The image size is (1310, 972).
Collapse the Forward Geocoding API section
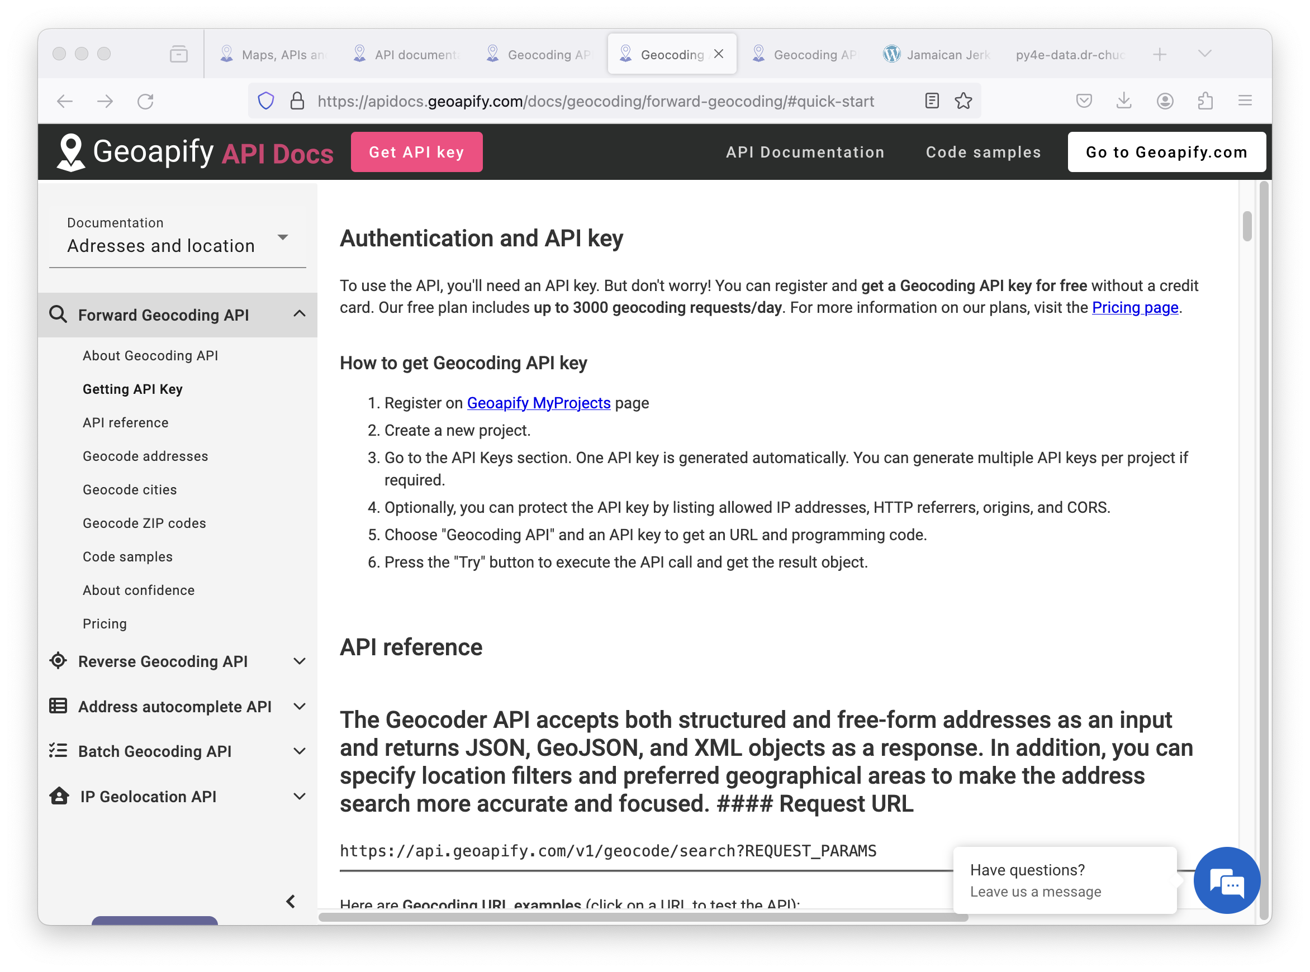point(300,313)
